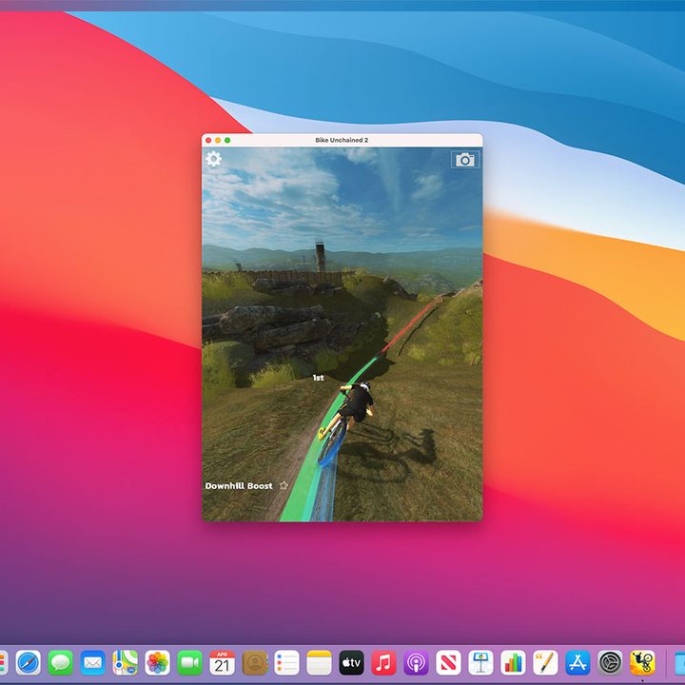
Task: Open game settings with the gear icon
Action: 214,159
